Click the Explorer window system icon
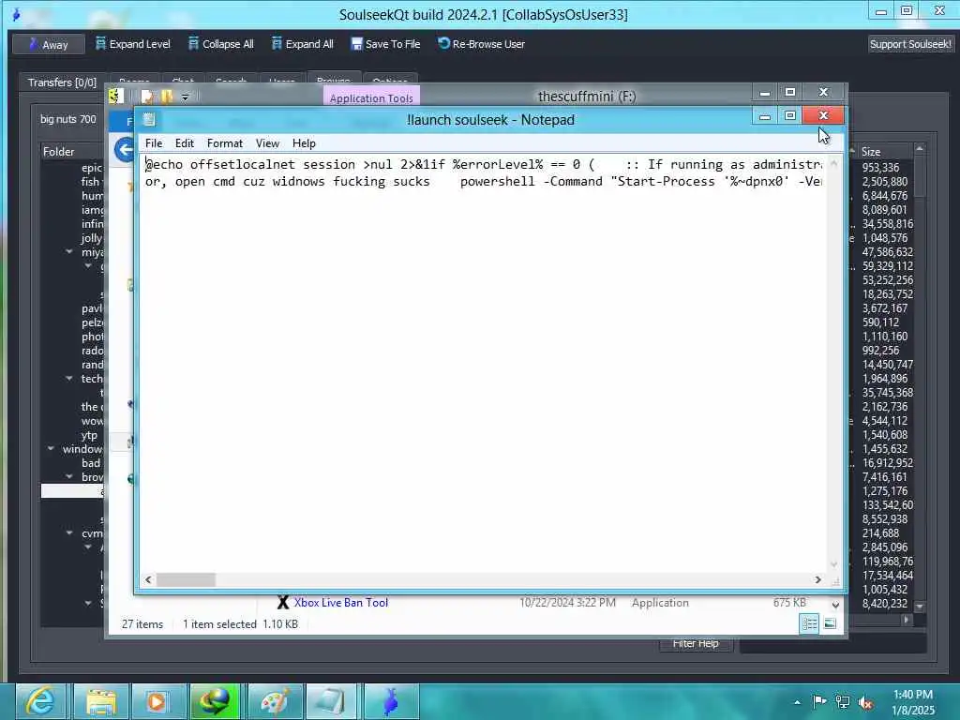Viewport: 960px width, 720px height. click(116, 97)
